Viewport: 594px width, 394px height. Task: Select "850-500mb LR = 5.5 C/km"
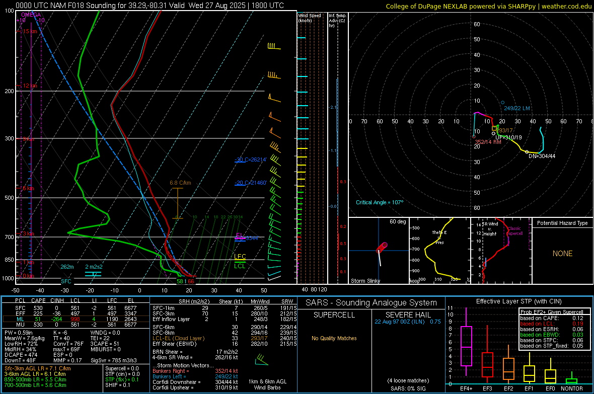pos(35,379)
